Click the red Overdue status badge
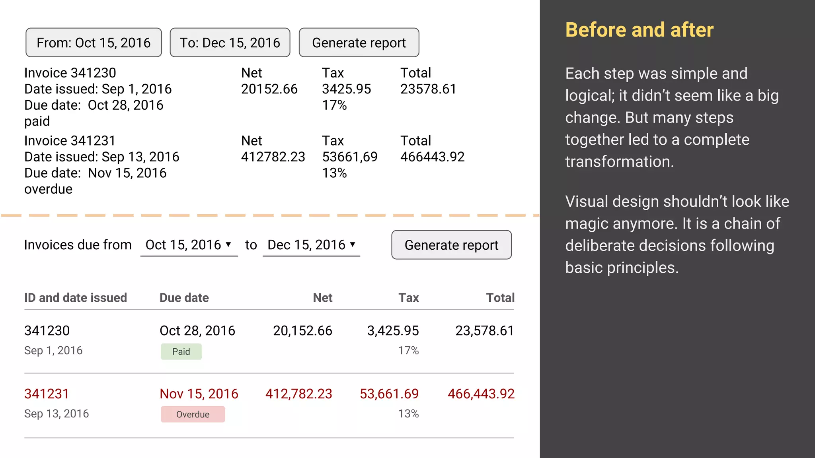 point(193,414)
